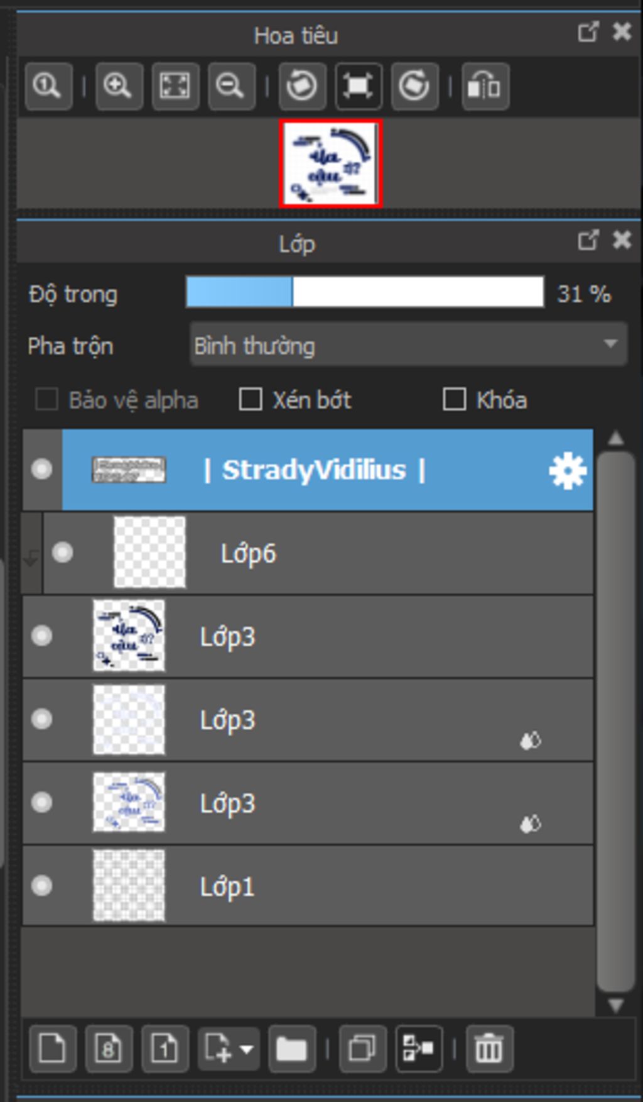Duplicate the selected layer
This screenshot has width=643, height=1102.
point(362,1049)
